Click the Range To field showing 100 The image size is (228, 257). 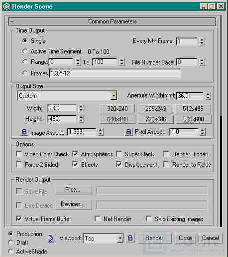pos(105,62)
